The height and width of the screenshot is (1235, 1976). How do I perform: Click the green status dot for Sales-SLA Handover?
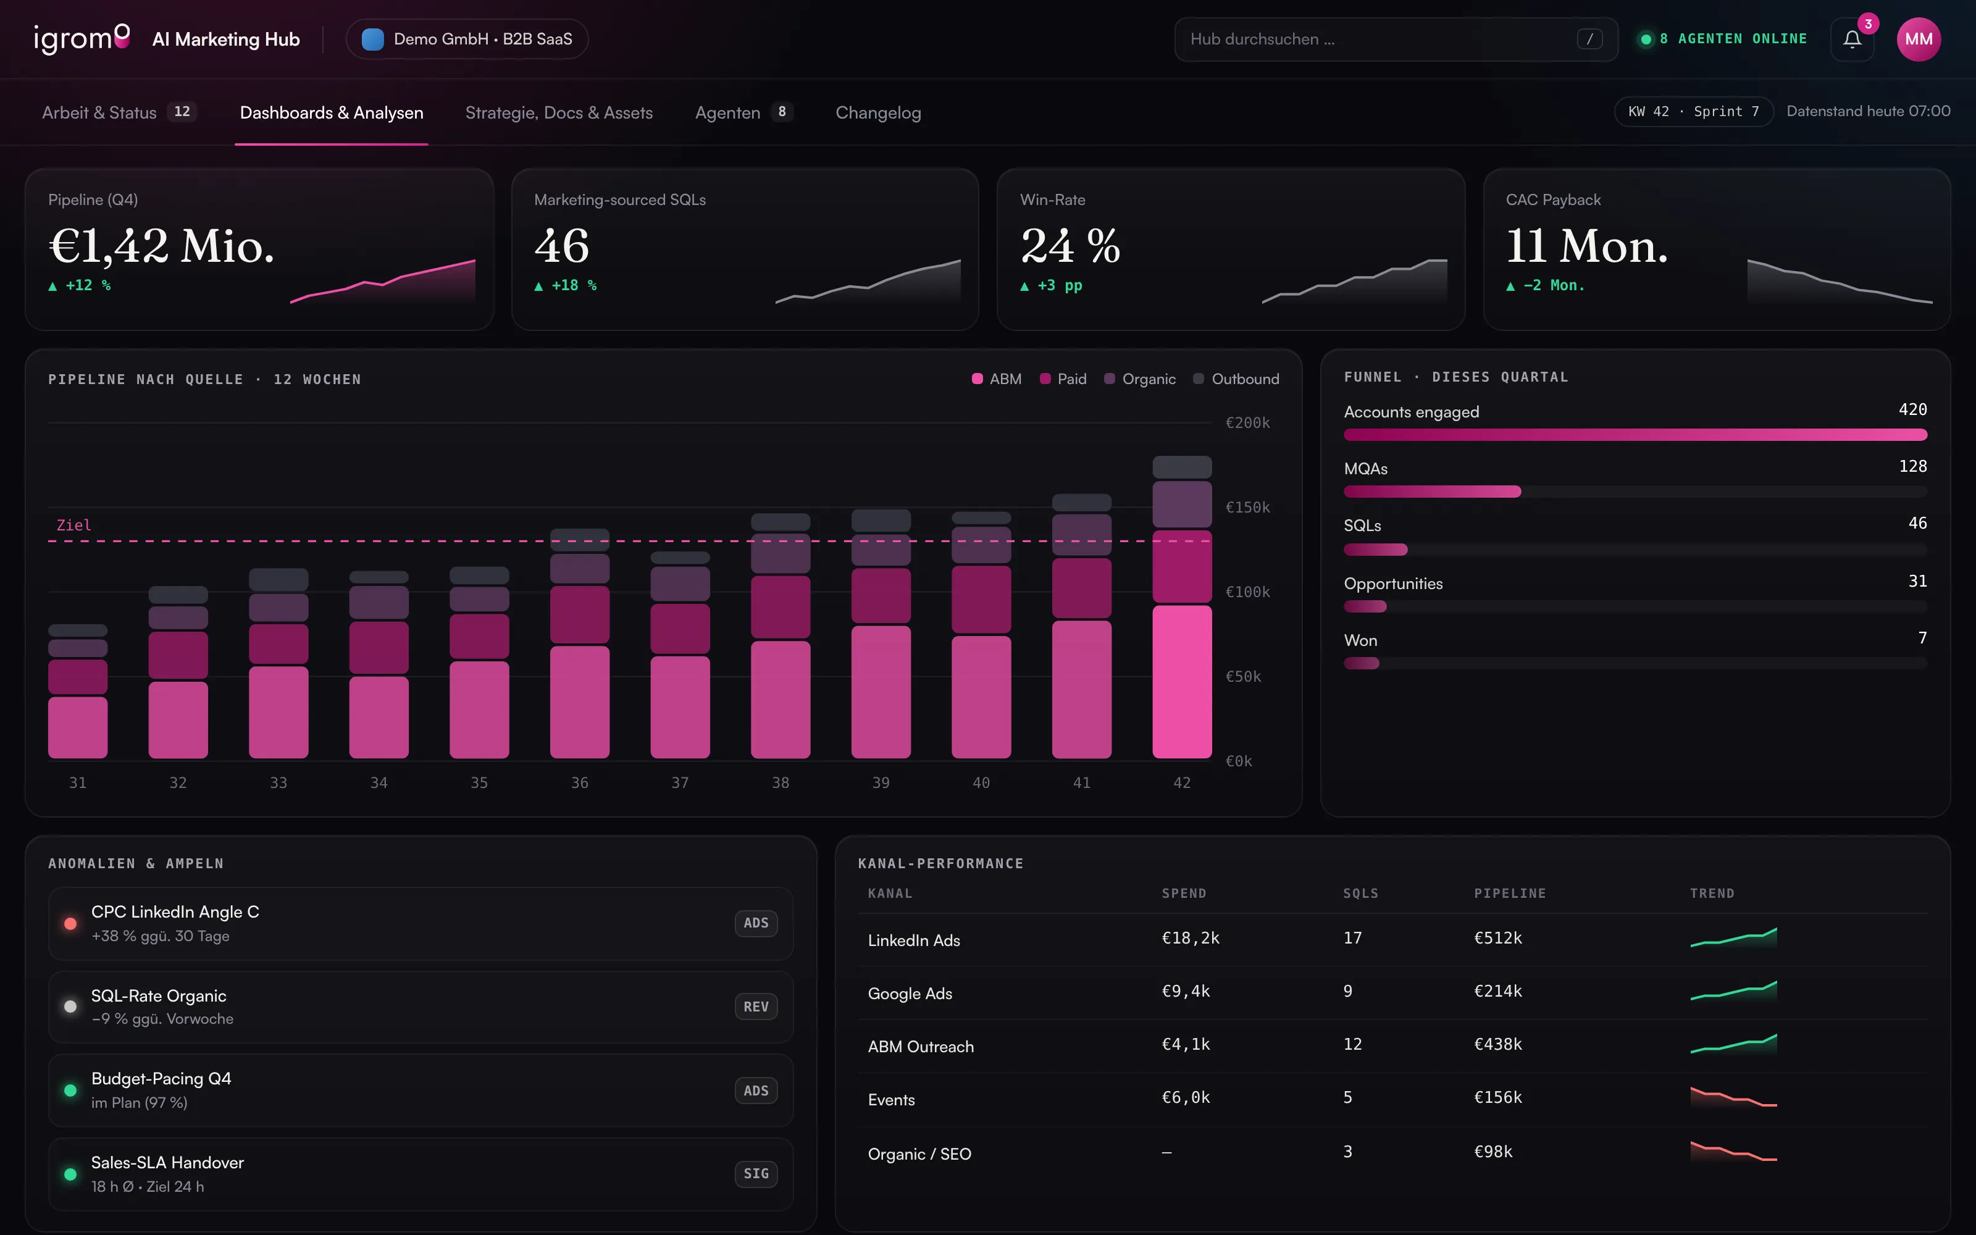(x=70, y=1174)
